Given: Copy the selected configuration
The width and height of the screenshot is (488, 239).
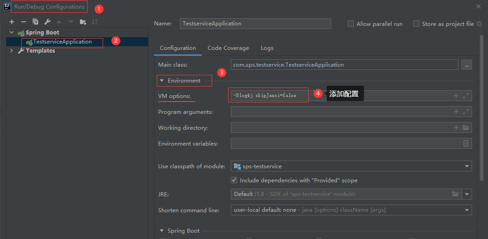Looking at the screenshot, I should click(35, 22).
